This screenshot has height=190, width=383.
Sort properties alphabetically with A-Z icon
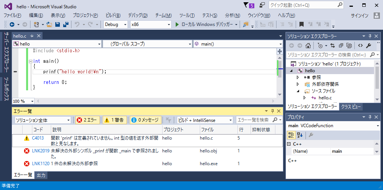(x=300, y=135)
